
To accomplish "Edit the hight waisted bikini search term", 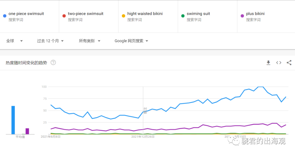I will point(145,14).
